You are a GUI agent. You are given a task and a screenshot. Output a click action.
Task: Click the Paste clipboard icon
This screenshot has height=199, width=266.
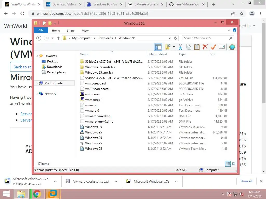197,47
